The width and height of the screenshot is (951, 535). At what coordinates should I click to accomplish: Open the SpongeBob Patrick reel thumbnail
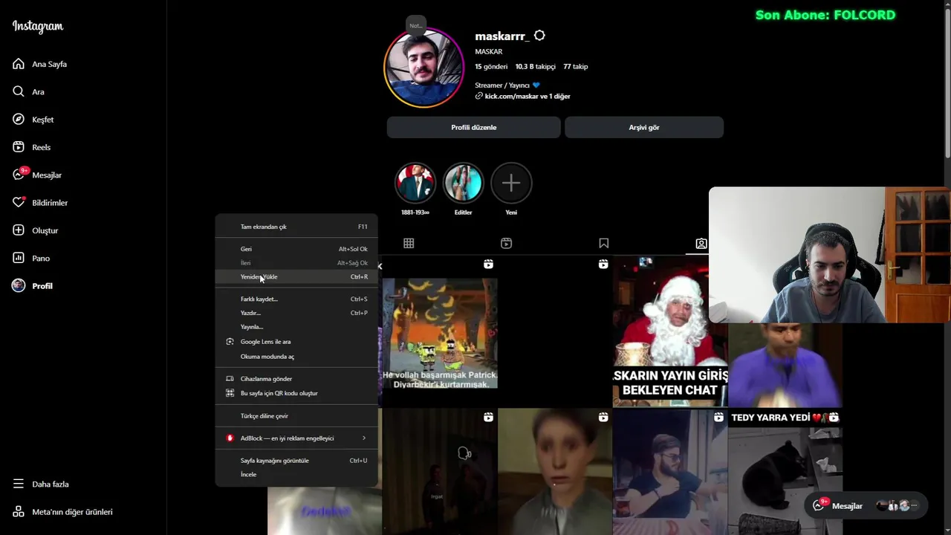[x=440, y=332]
